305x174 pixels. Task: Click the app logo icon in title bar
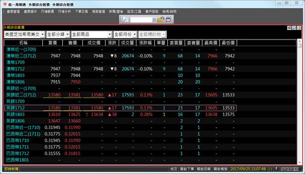pos(5,4)
